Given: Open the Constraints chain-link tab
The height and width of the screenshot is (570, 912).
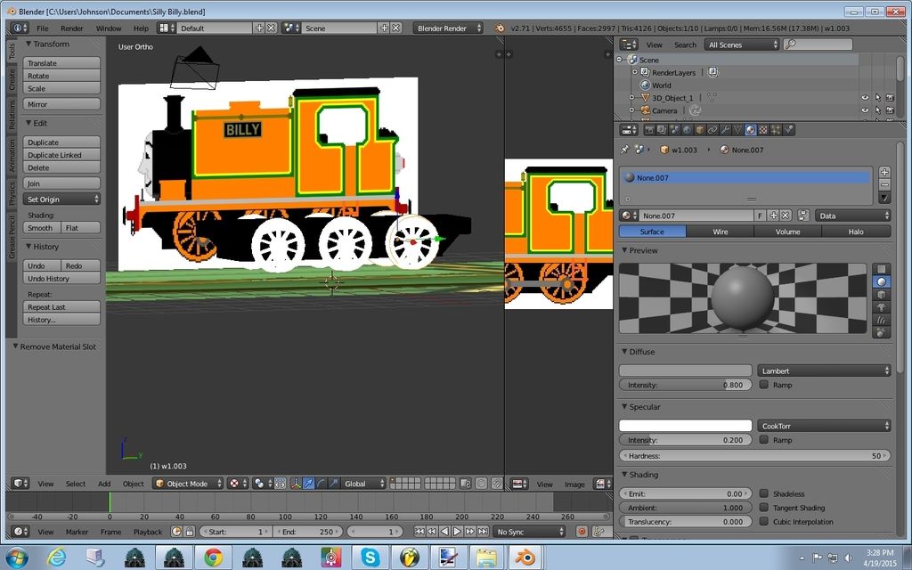Looking at the screenshot, I should (x=712, y=130).
